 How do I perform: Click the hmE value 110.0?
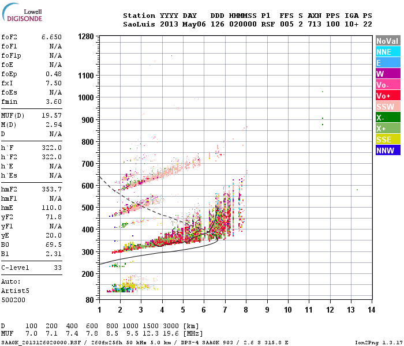click(52, 208)
